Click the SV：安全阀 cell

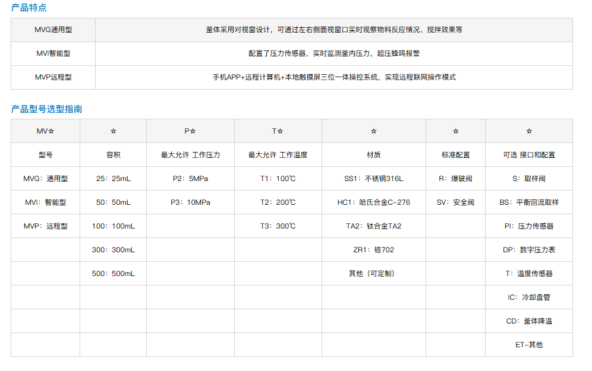click(x=456, y=202)
